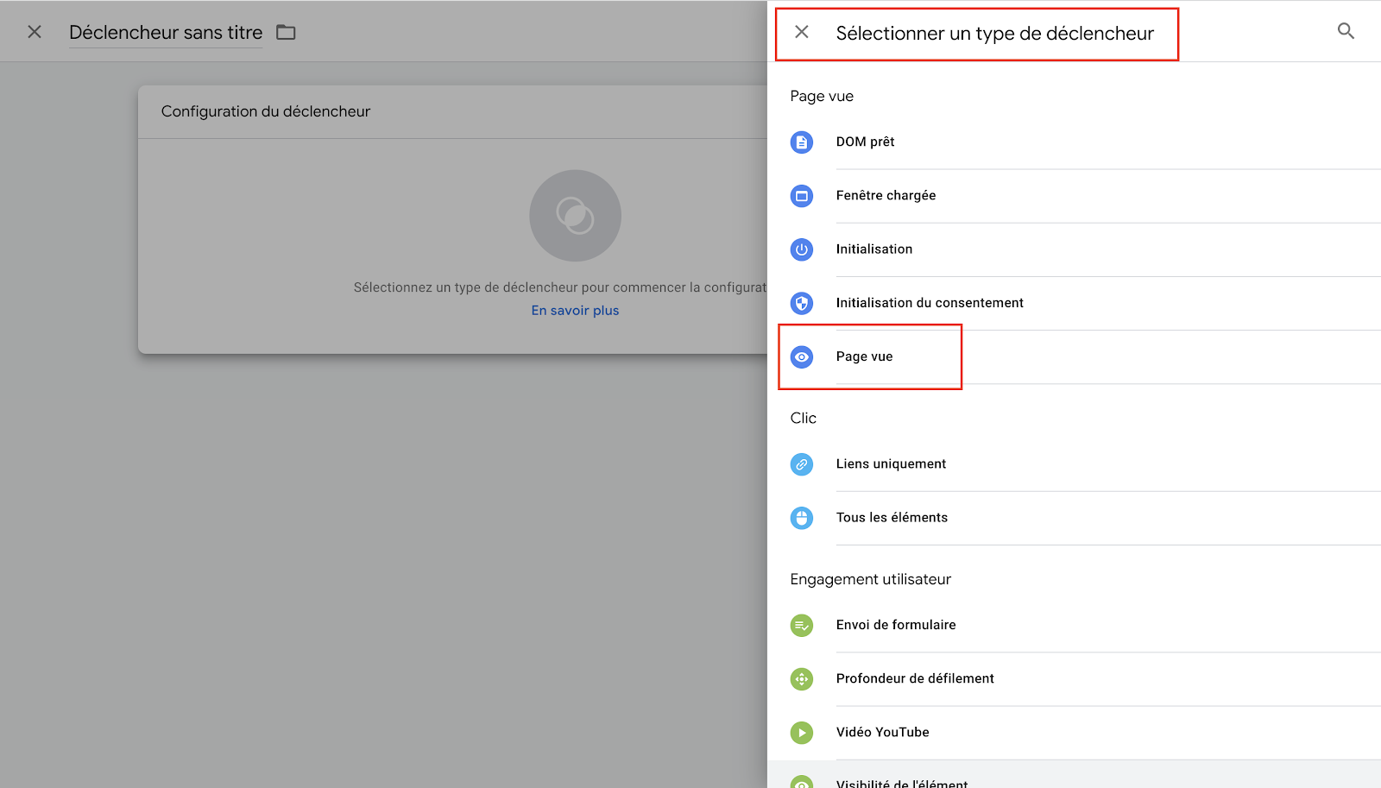
Task: Select the Fenêtre chargée trigger type
Action: point(1074,196)
